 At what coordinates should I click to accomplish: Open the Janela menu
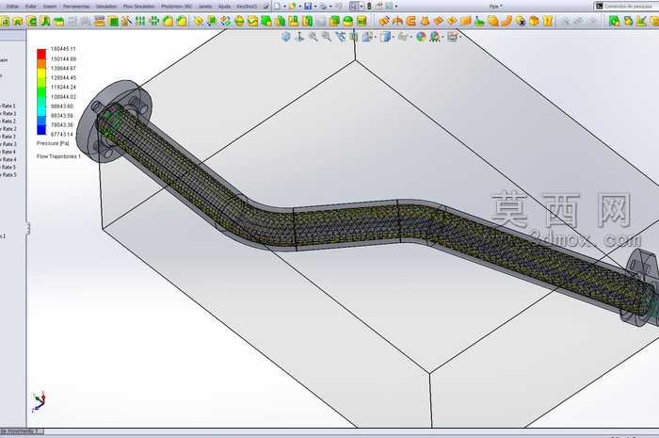point(204,7)
